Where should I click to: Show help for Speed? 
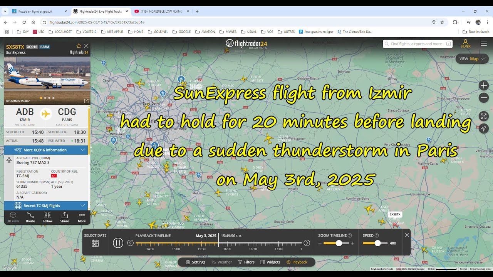(377, 235)
